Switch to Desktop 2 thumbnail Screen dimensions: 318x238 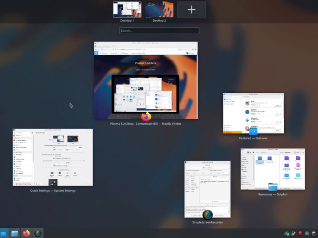[159, 9]
